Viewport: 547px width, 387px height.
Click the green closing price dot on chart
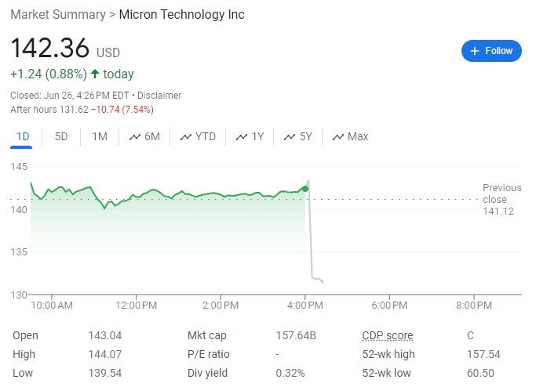click(305, 188)
